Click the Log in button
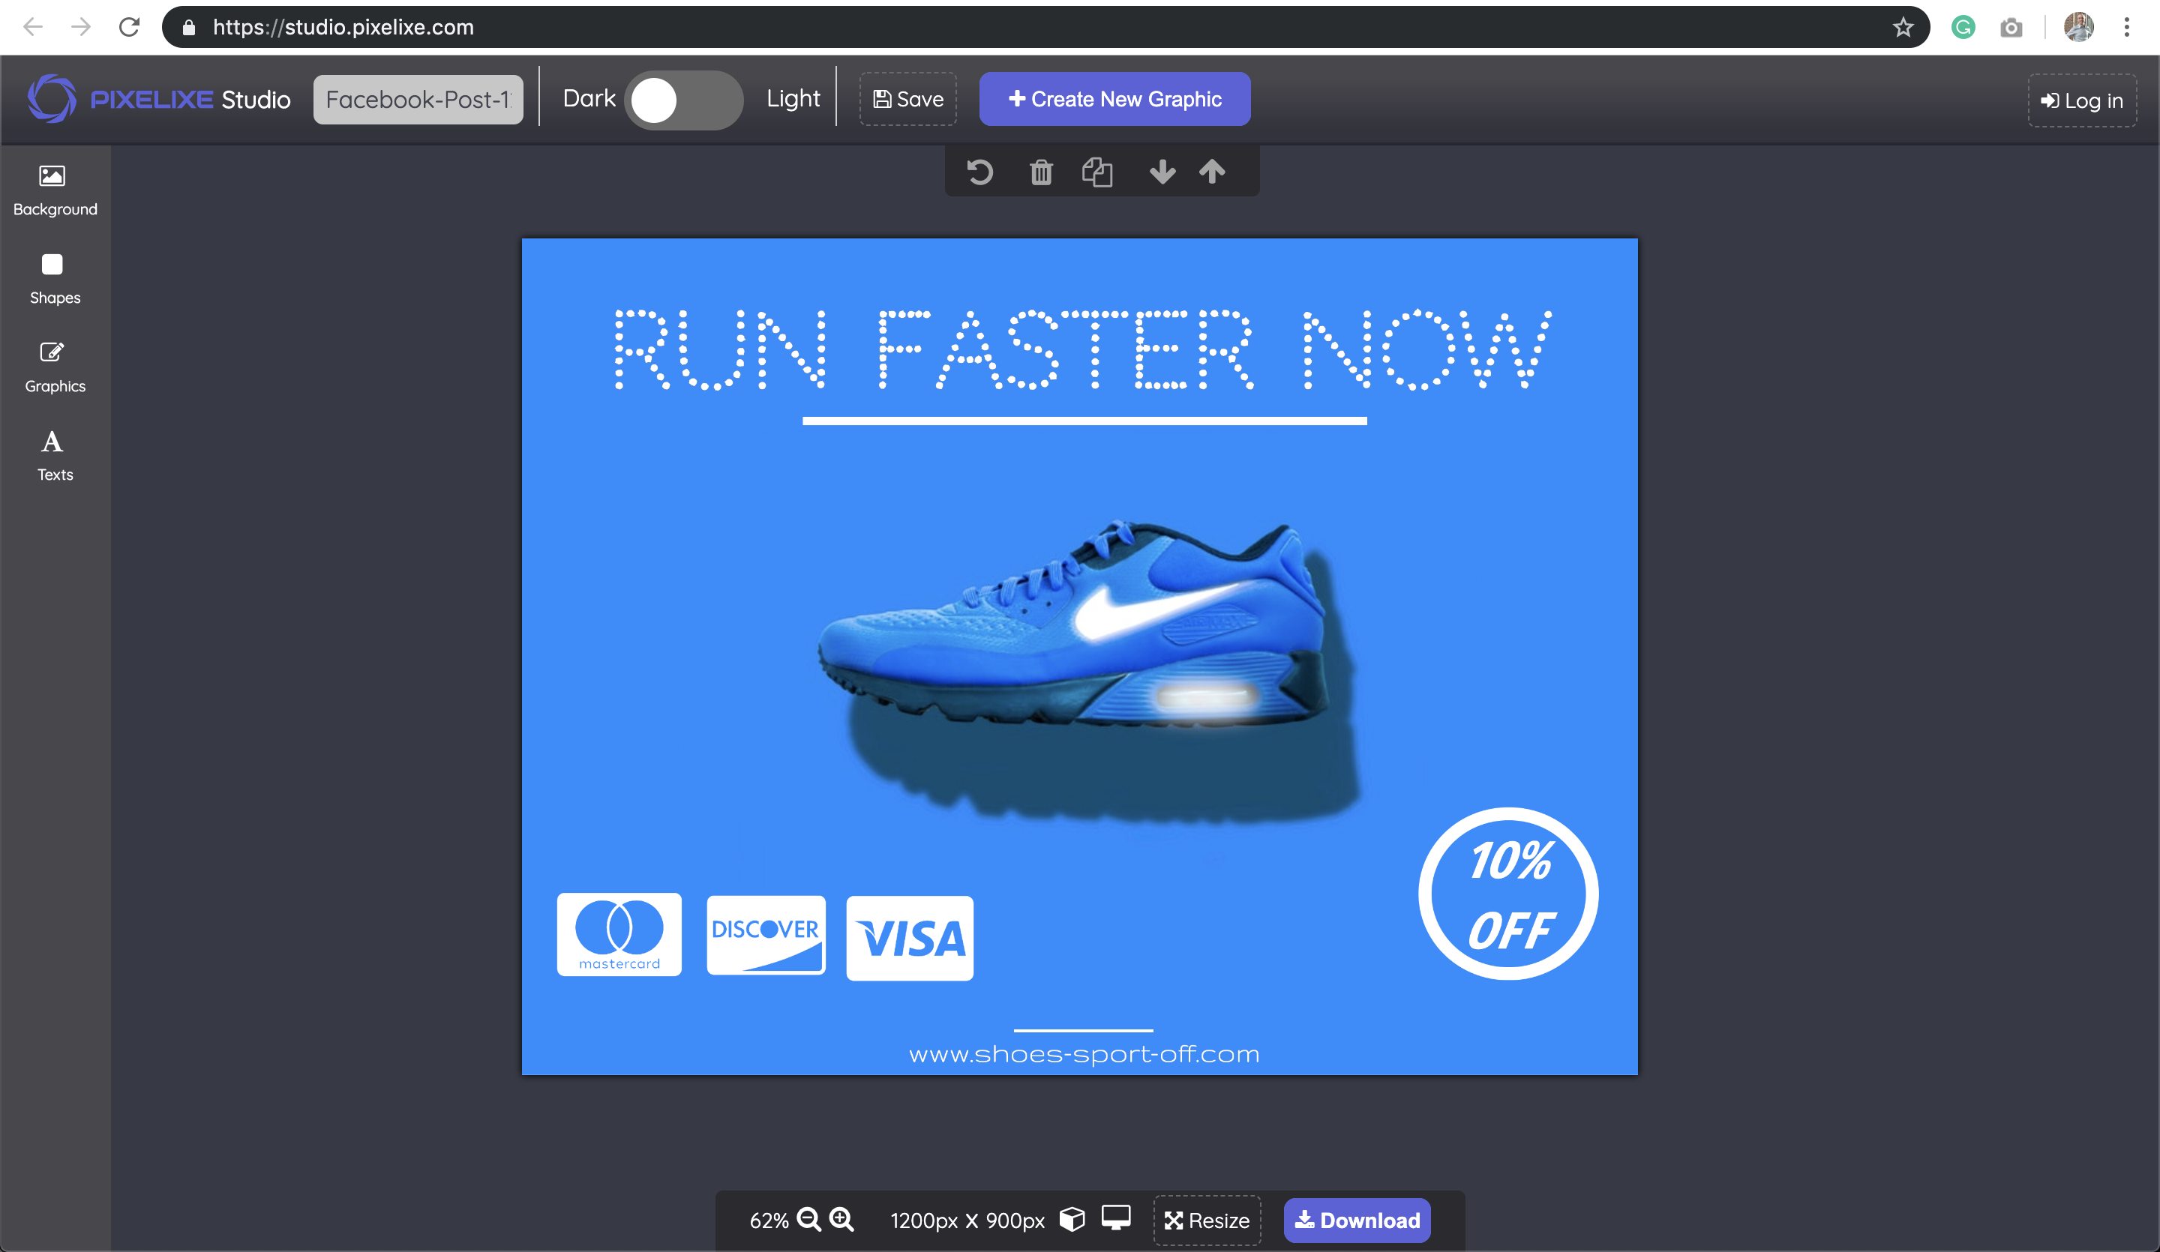 pyautogui.click(x=2081, y=101)
